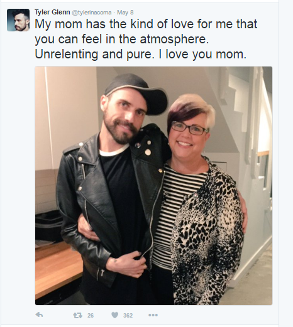View the retweet count of 26
Viewport: 293px width, 327px height.
pos(91,315)
